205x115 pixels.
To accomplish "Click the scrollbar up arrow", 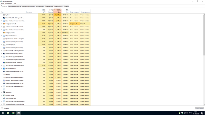I will click(204, 14).
